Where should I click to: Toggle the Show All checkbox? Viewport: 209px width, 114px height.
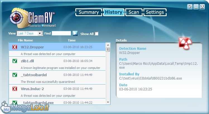96,34
